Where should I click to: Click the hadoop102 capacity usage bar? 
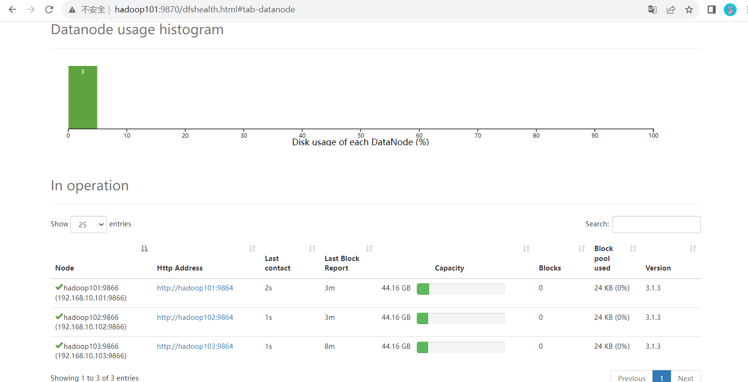pos(460,318)
